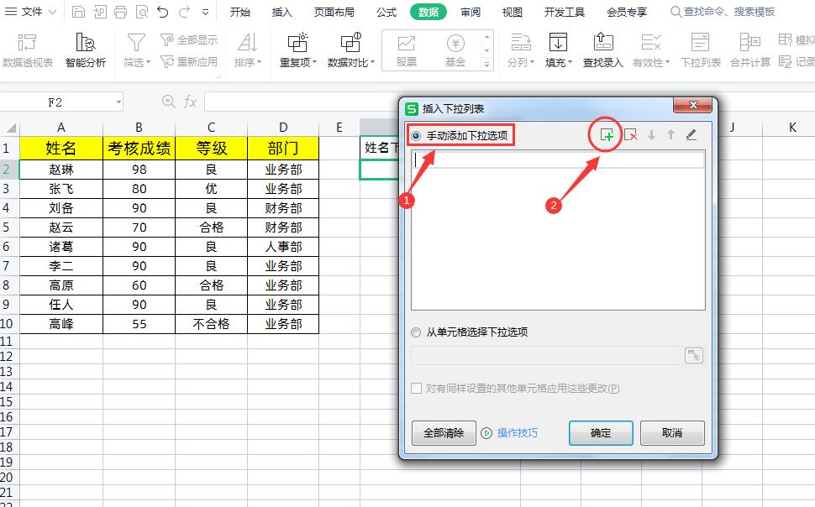This screenshot has width=815, height=507.
Task: Click the undo arrow in quick toolbar
Action: click(162, 12)
